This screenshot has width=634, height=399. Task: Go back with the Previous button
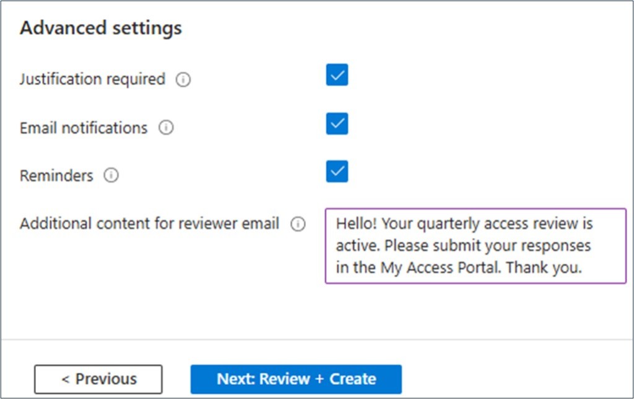(98, 379)
